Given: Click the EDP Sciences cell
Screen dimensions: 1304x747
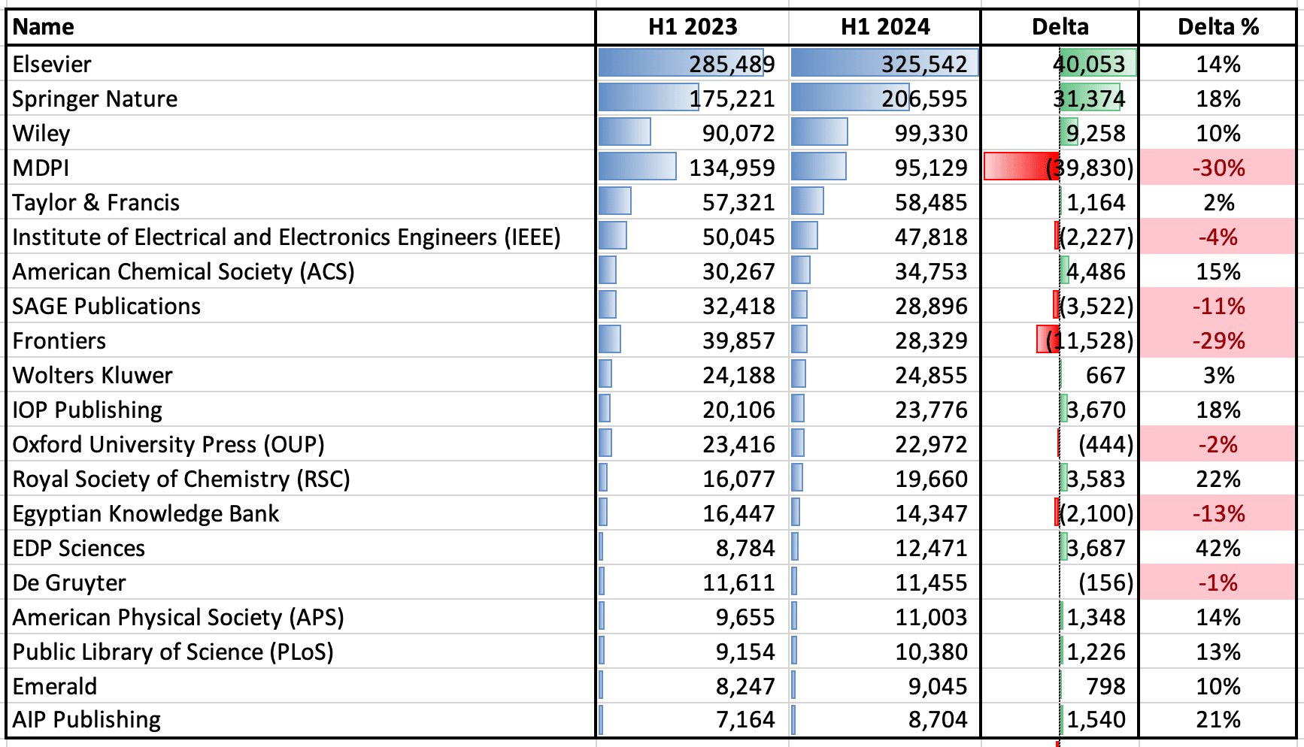Looking at the screenshot, I should (x=301, y=548).
